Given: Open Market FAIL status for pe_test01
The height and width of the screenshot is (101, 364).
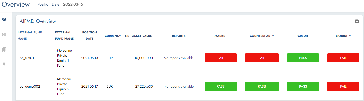Looking at the screenshot, I should (x=221, y=58).
